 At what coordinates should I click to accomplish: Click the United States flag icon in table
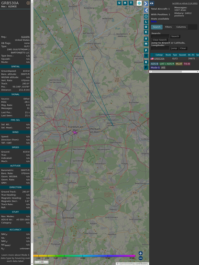[x=152, y=58]
